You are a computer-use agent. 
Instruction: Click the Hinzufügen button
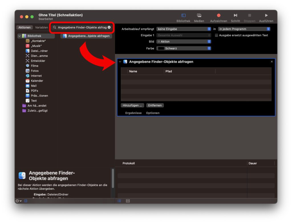pyautogui.click(x=132, y=105)
